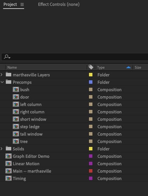Click the step ledge composition icon

[x=16, y=127]
